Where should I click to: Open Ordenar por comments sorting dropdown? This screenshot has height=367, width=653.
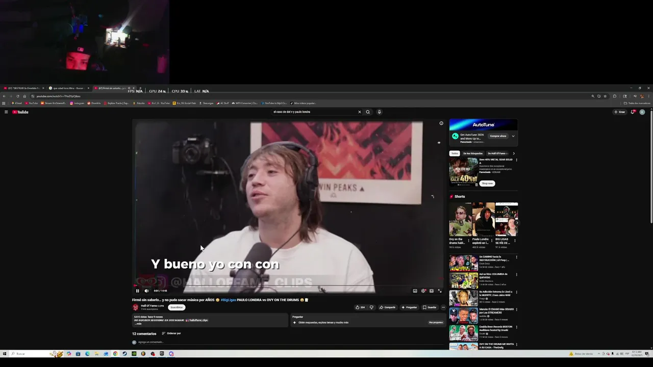[x=171, y=333]
